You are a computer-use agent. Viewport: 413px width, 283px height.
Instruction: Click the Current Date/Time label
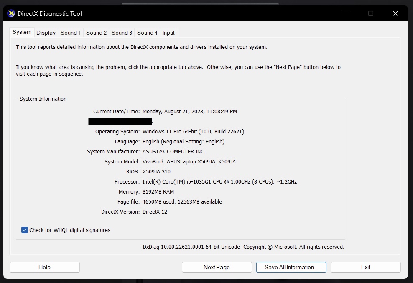tap(117, 112)
